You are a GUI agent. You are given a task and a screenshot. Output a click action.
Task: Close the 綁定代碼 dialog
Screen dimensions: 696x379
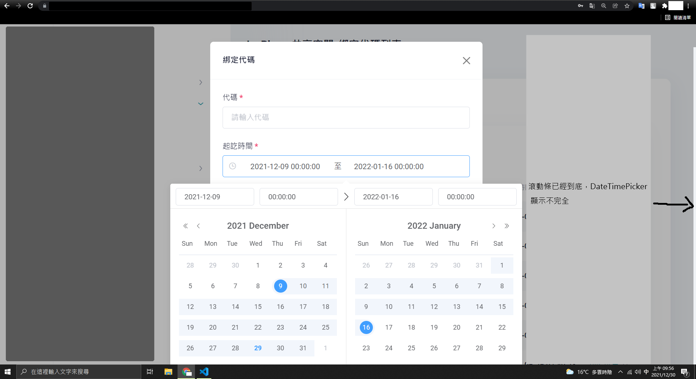tap(466, 61)
